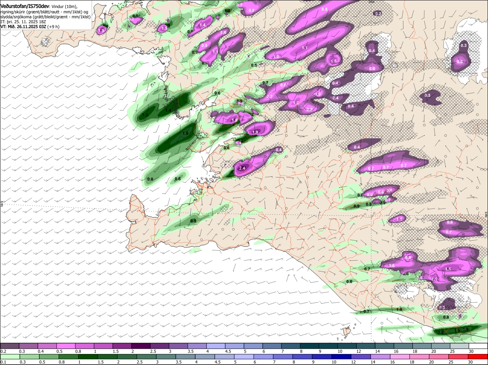Click the 3.5 label in the snow color scale
Viewport: 488px width, 365px height.
(191, 351)
